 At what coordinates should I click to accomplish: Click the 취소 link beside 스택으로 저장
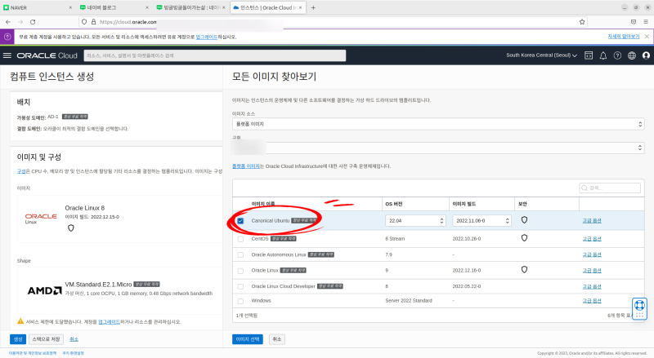(x=74, y=339)
